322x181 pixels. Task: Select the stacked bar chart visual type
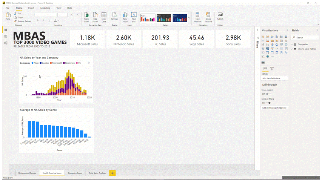tap(263, 37)
